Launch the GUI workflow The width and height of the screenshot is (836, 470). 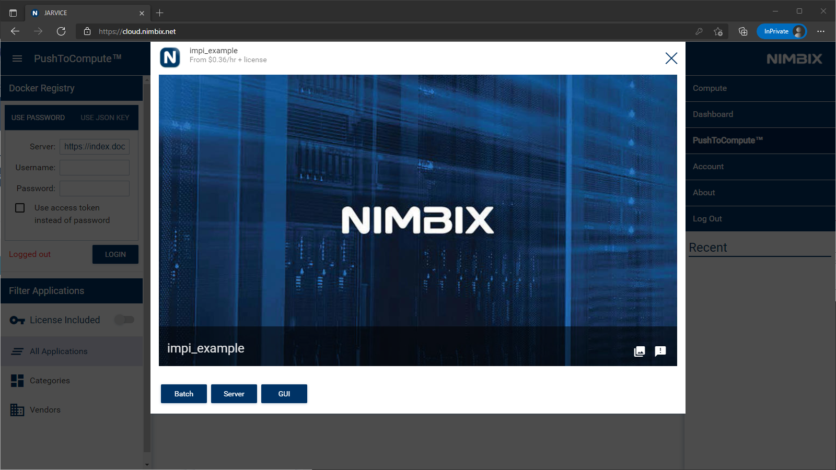[x=284, y=394]
